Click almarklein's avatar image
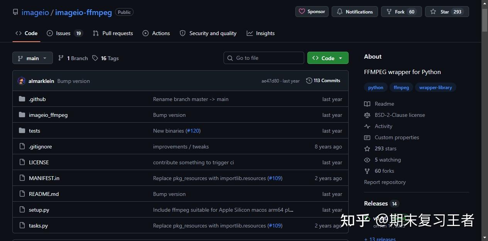Viewport: 488px width, 241px height. click(x=22, y=81)
